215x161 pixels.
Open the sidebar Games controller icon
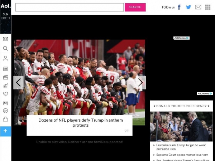5,103
